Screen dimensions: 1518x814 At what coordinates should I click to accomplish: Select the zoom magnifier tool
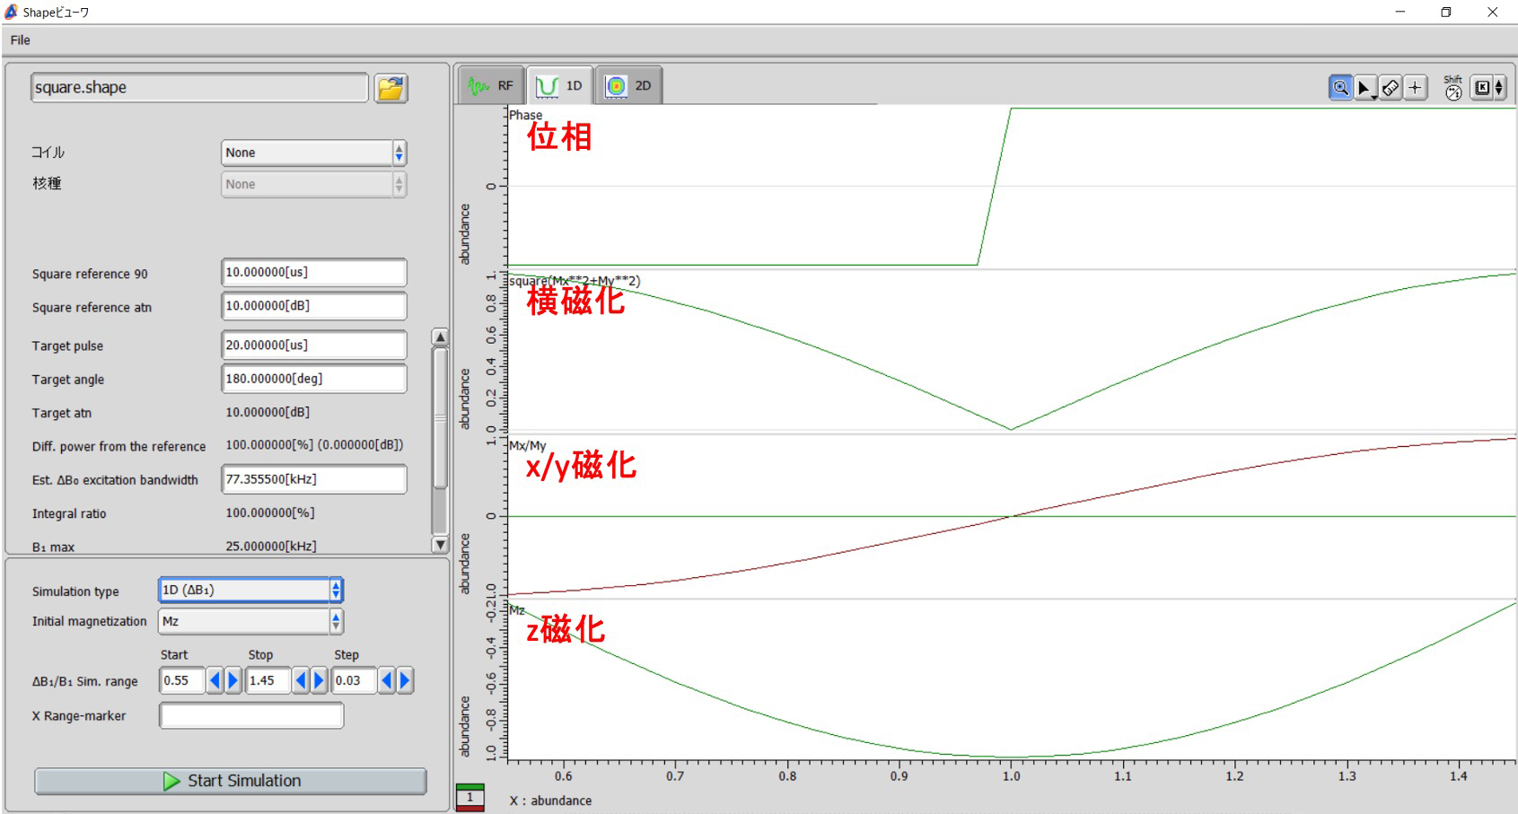point(1339,87)
